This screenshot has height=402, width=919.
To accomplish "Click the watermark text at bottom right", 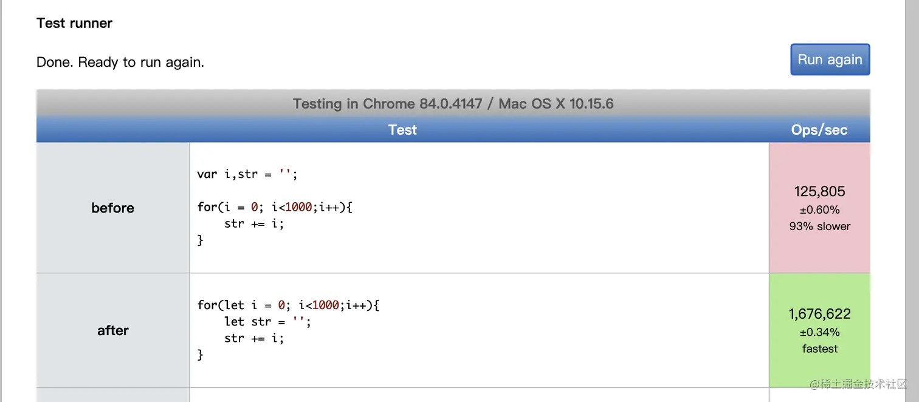I will pos(858,384).
